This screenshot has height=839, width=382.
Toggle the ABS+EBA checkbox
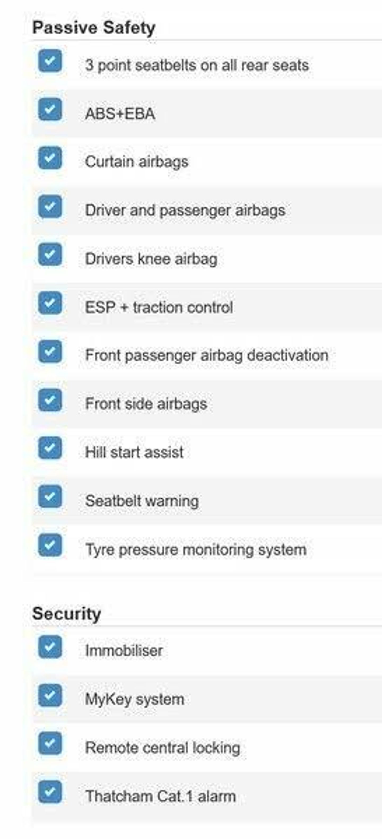click(x=50, y=109)
